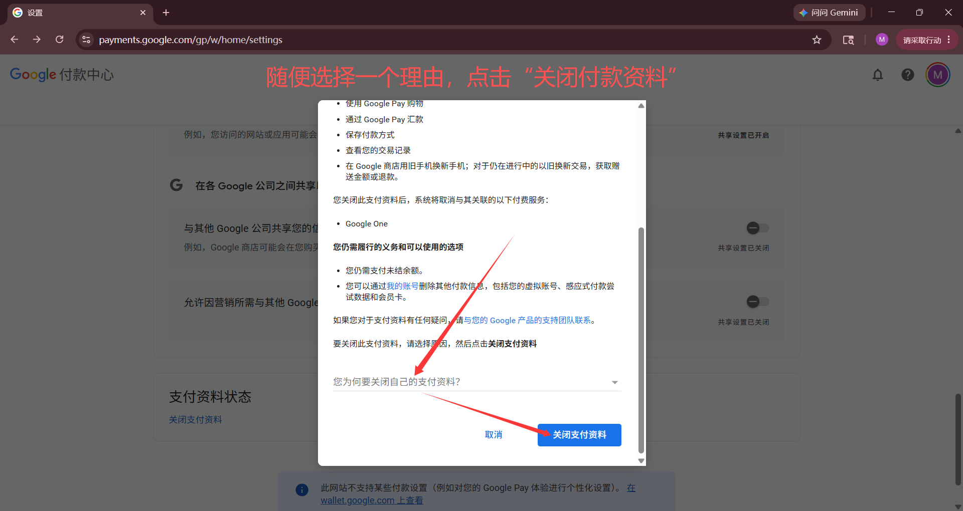This screenshot has height=511, width=963.
Task: Click 您仍需支付未结余额 bullet text
Action: (385, 271)
